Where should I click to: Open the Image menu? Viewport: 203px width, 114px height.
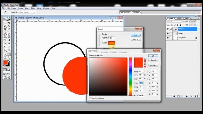[x=14, y=8]
